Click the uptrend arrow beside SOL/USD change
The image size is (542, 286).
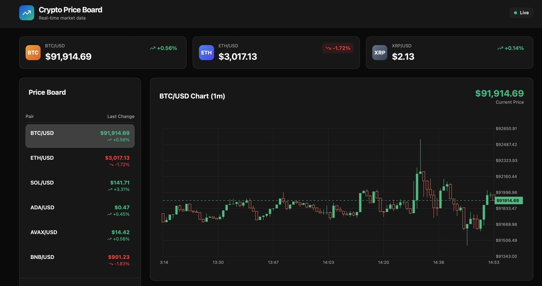(x=109, y=188)
